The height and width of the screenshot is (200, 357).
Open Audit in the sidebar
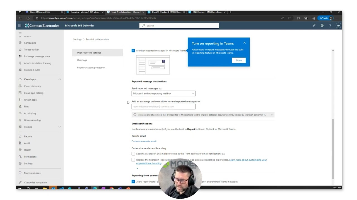click(x=27, y=143)
